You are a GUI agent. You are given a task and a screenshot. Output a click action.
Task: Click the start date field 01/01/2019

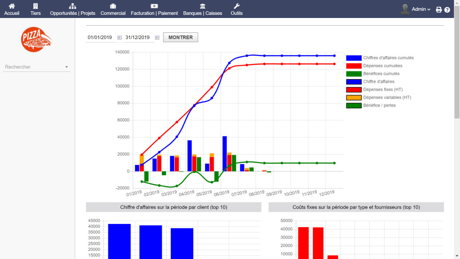click(x=101, y=38)
